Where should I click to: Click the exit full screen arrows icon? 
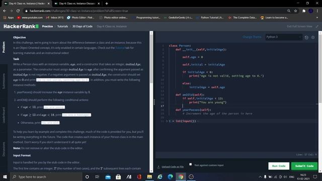tap(317, 26)
